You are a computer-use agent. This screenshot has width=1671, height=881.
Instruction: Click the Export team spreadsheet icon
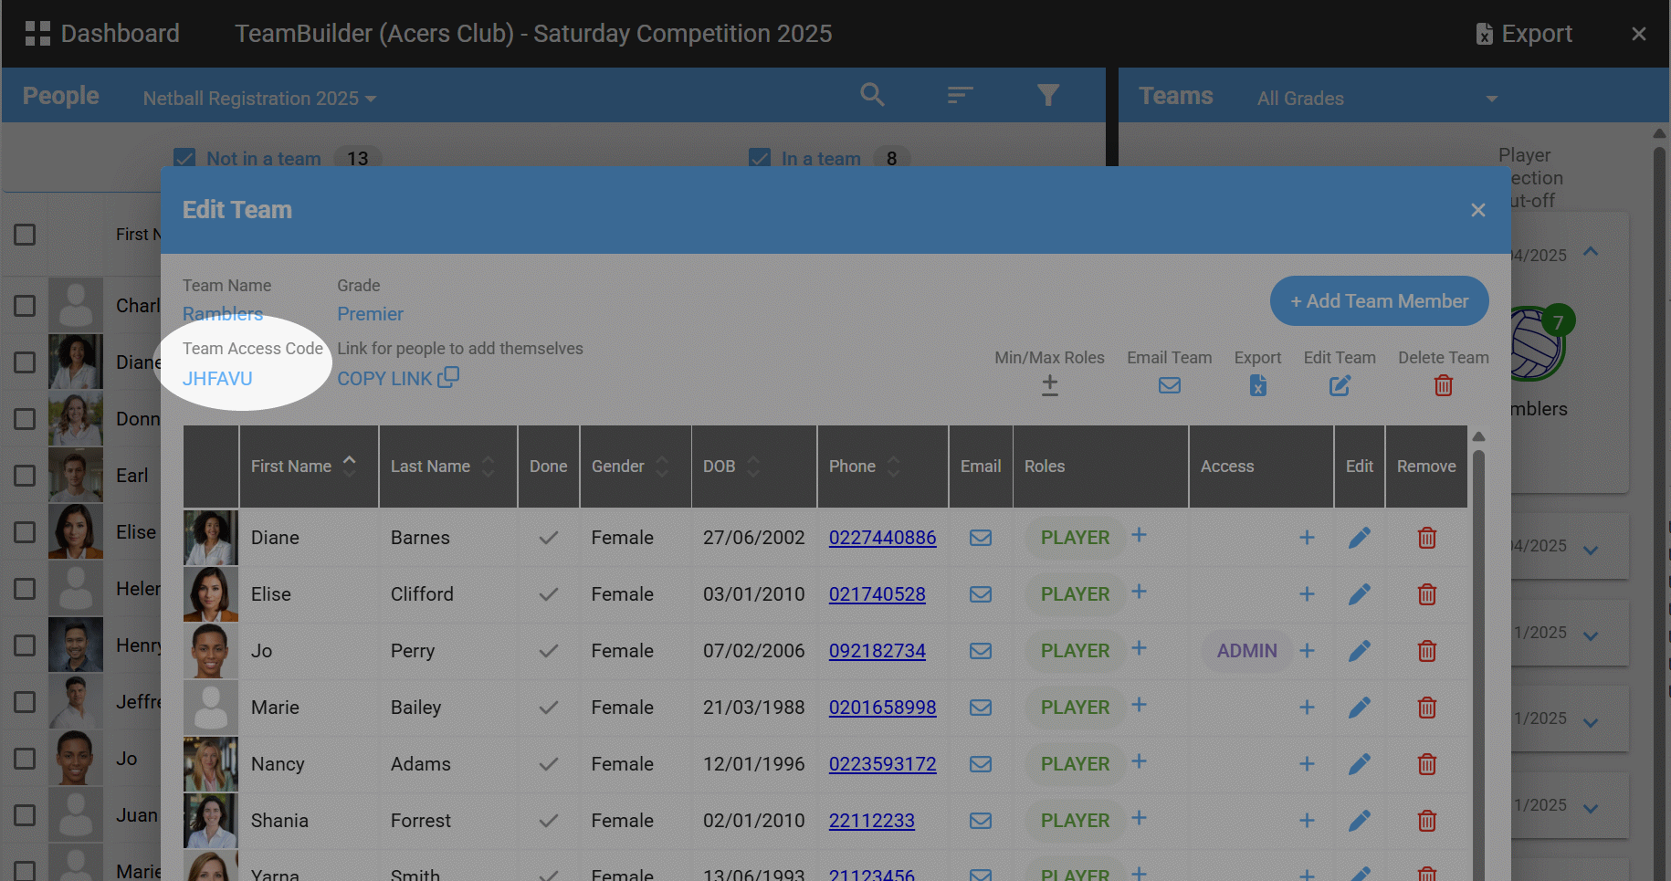pos(1257,386)
